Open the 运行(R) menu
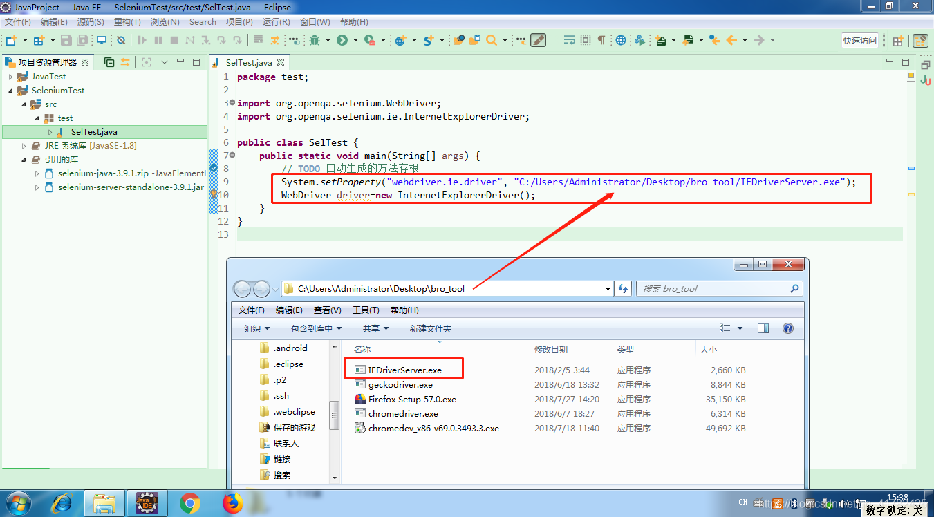This screenshot has width=934, height=517. (277, 22)
